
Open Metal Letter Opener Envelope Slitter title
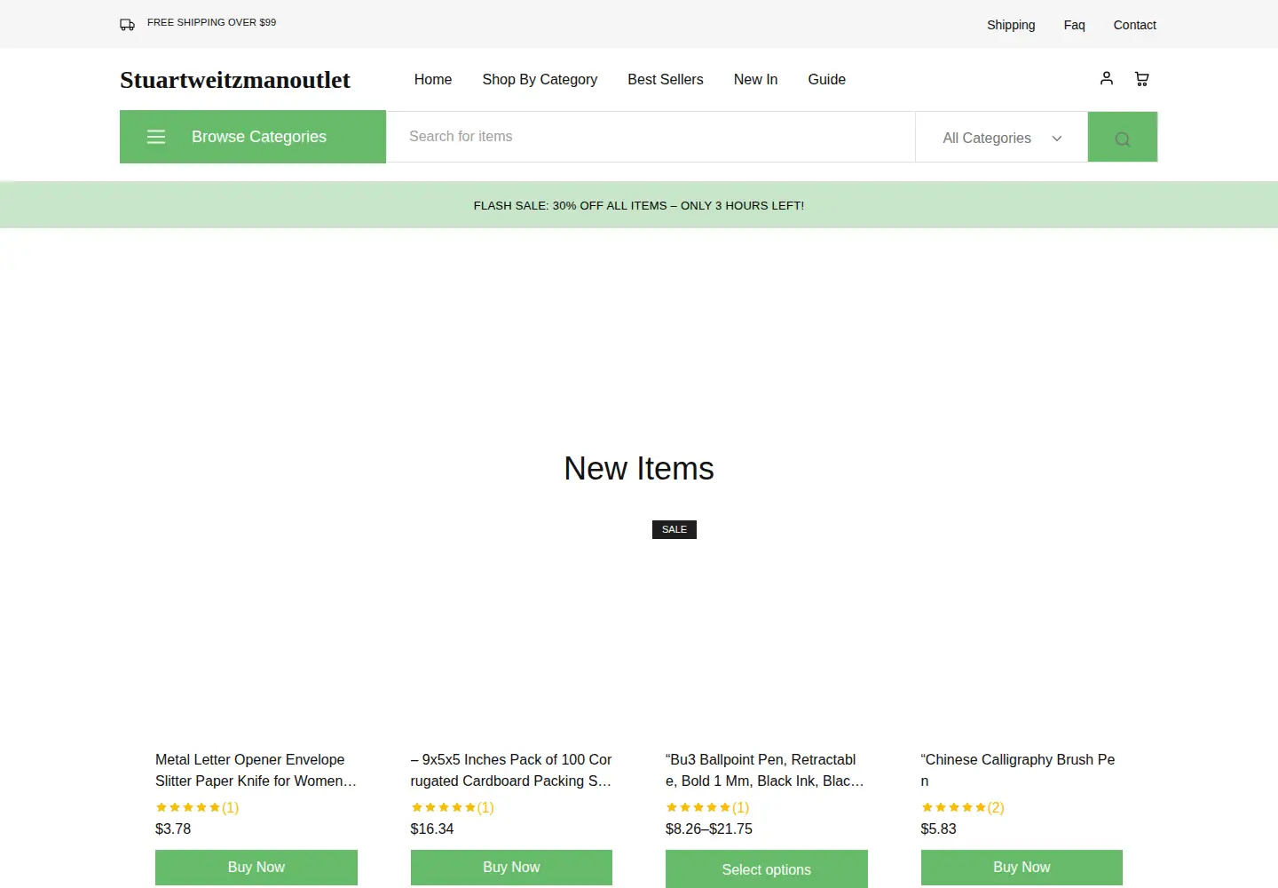pos(256,771)
